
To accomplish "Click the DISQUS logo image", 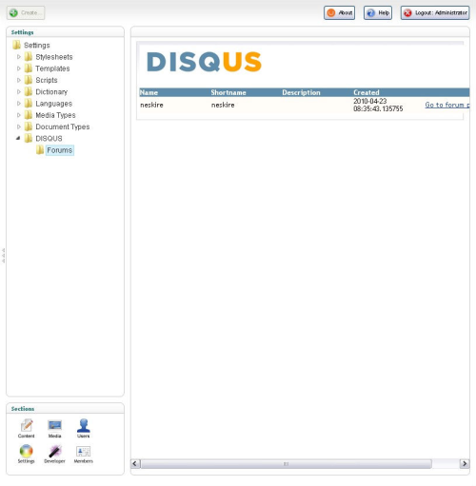I will [x=204, y=62].
